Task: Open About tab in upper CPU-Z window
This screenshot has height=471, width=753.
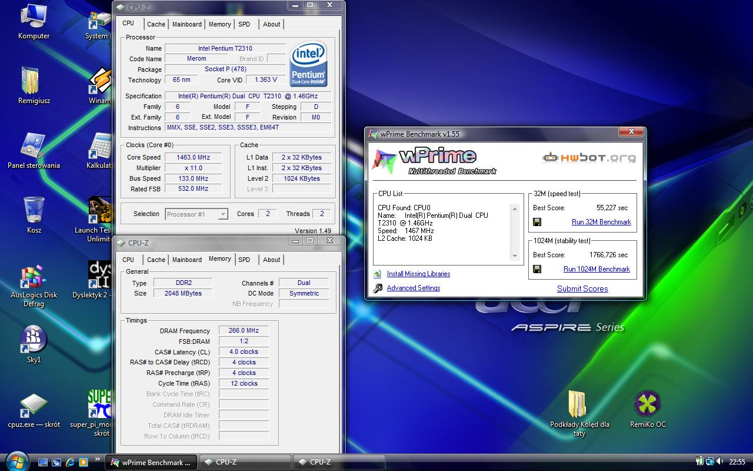Action: (x=271, y=24)
